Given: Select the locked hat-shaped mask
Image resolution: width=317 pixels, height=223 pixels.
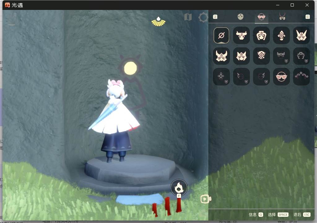Looking at the screenshot, I should (302, 56).
